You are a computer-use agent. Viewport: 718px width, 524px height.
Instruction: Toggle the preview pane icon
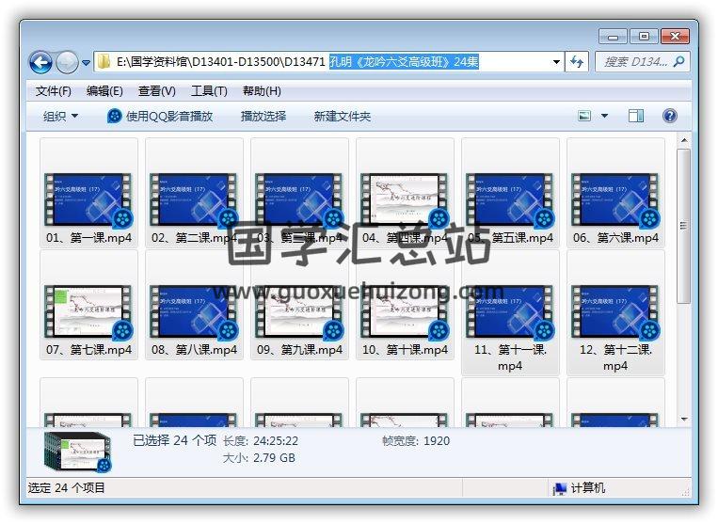636,116
